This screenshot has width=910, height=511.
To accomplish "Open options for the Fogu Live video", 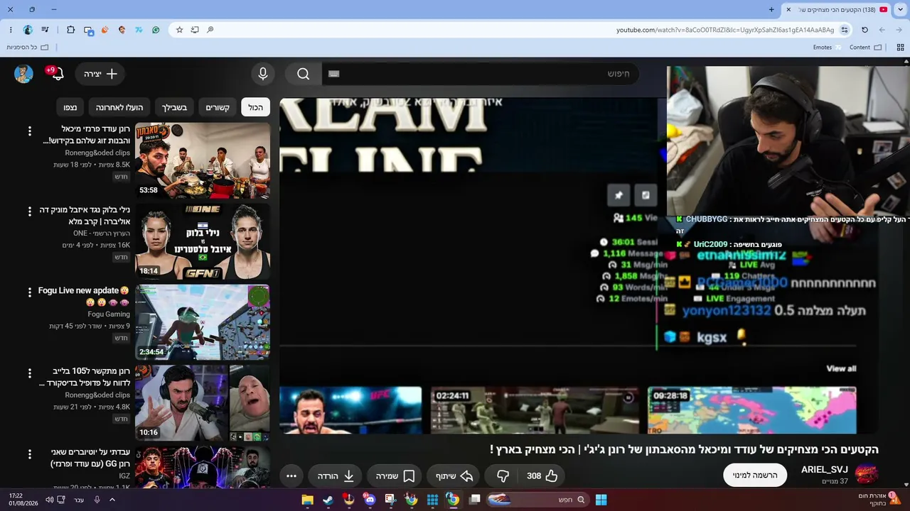I will pos(29,292).
